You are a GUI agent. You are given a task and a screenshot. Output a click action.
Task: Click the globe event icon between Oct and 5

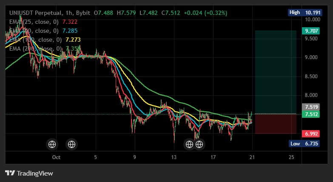71,145
